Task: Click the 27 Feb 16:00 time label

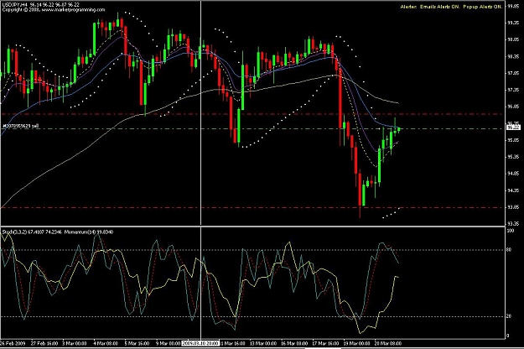Action: 44,343
